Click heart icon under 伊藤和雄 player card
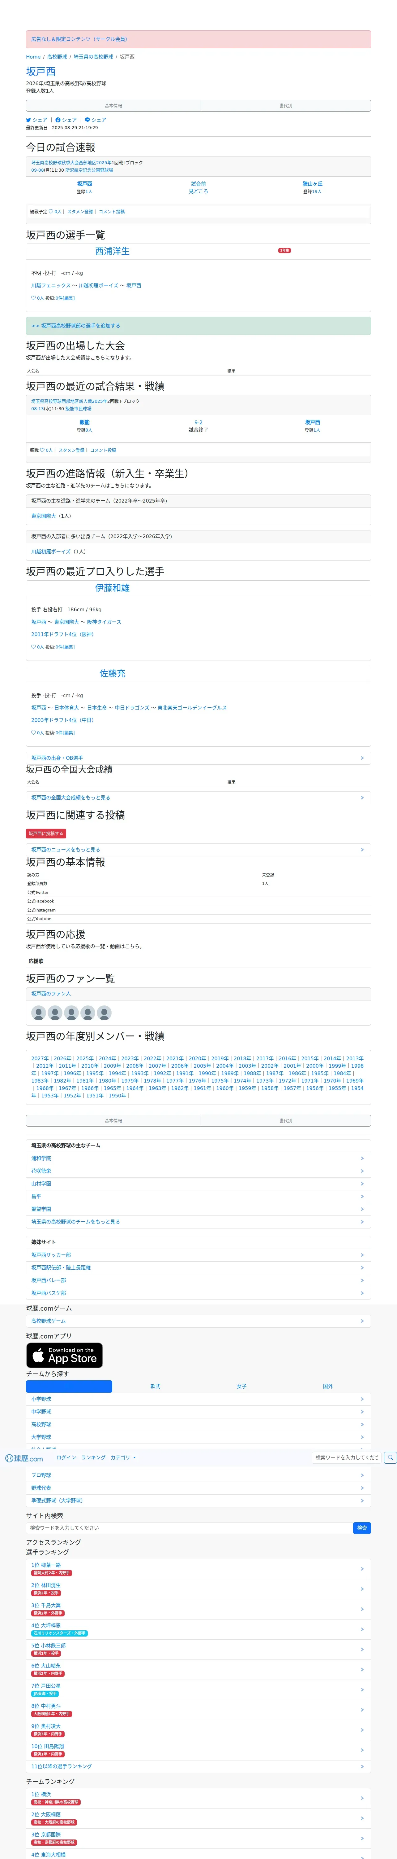The width and height of the screenshot is (397, 1859). pyautogui.click(x=33, y=647)
